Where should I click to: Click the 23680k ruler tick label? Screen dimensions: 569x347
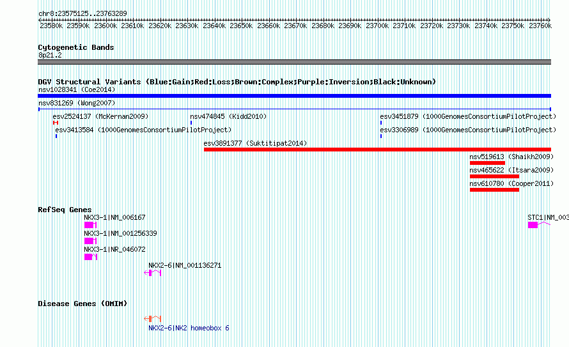[323, 26]
